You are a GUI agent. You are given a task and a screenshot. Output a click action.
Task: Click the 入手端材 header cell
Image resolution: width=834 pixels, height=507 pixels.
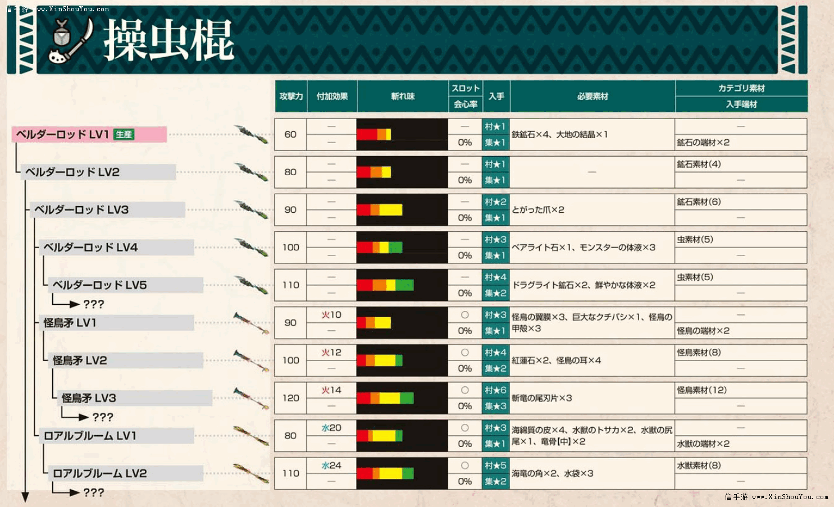pyautogui.click(x=741, y=104)
